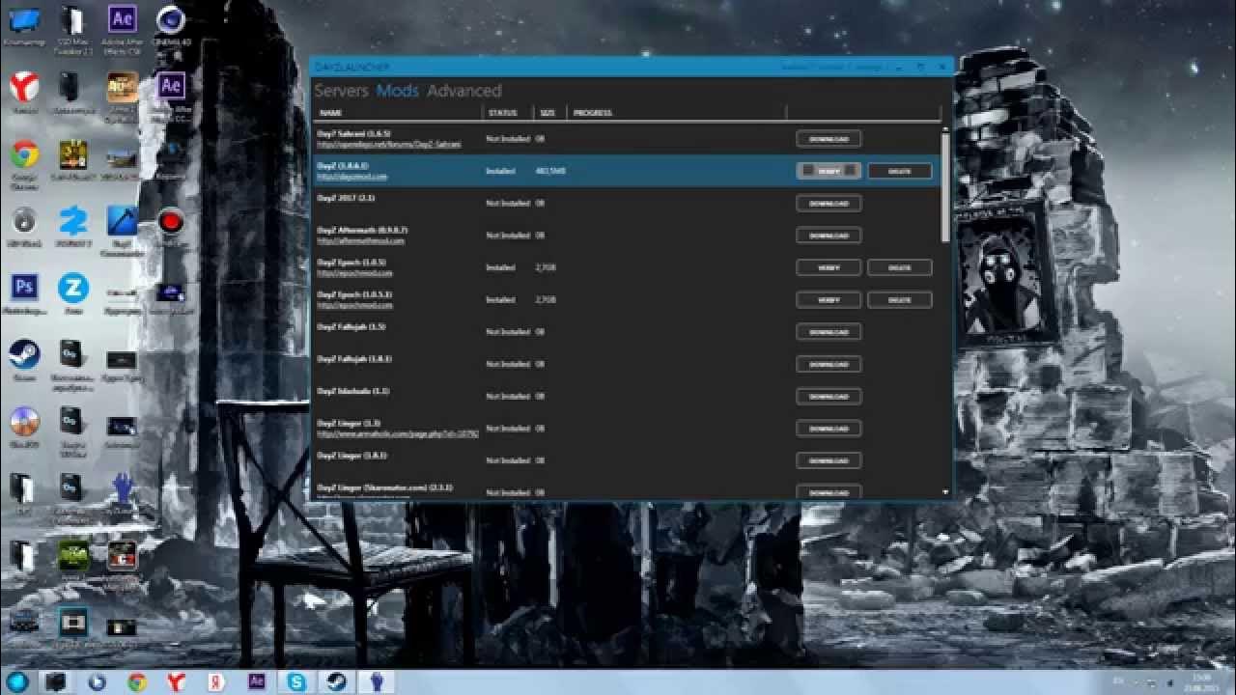1236x695 pixels.
Task: Download the second DayZ Lingor mod
Action: click(829, 460)
